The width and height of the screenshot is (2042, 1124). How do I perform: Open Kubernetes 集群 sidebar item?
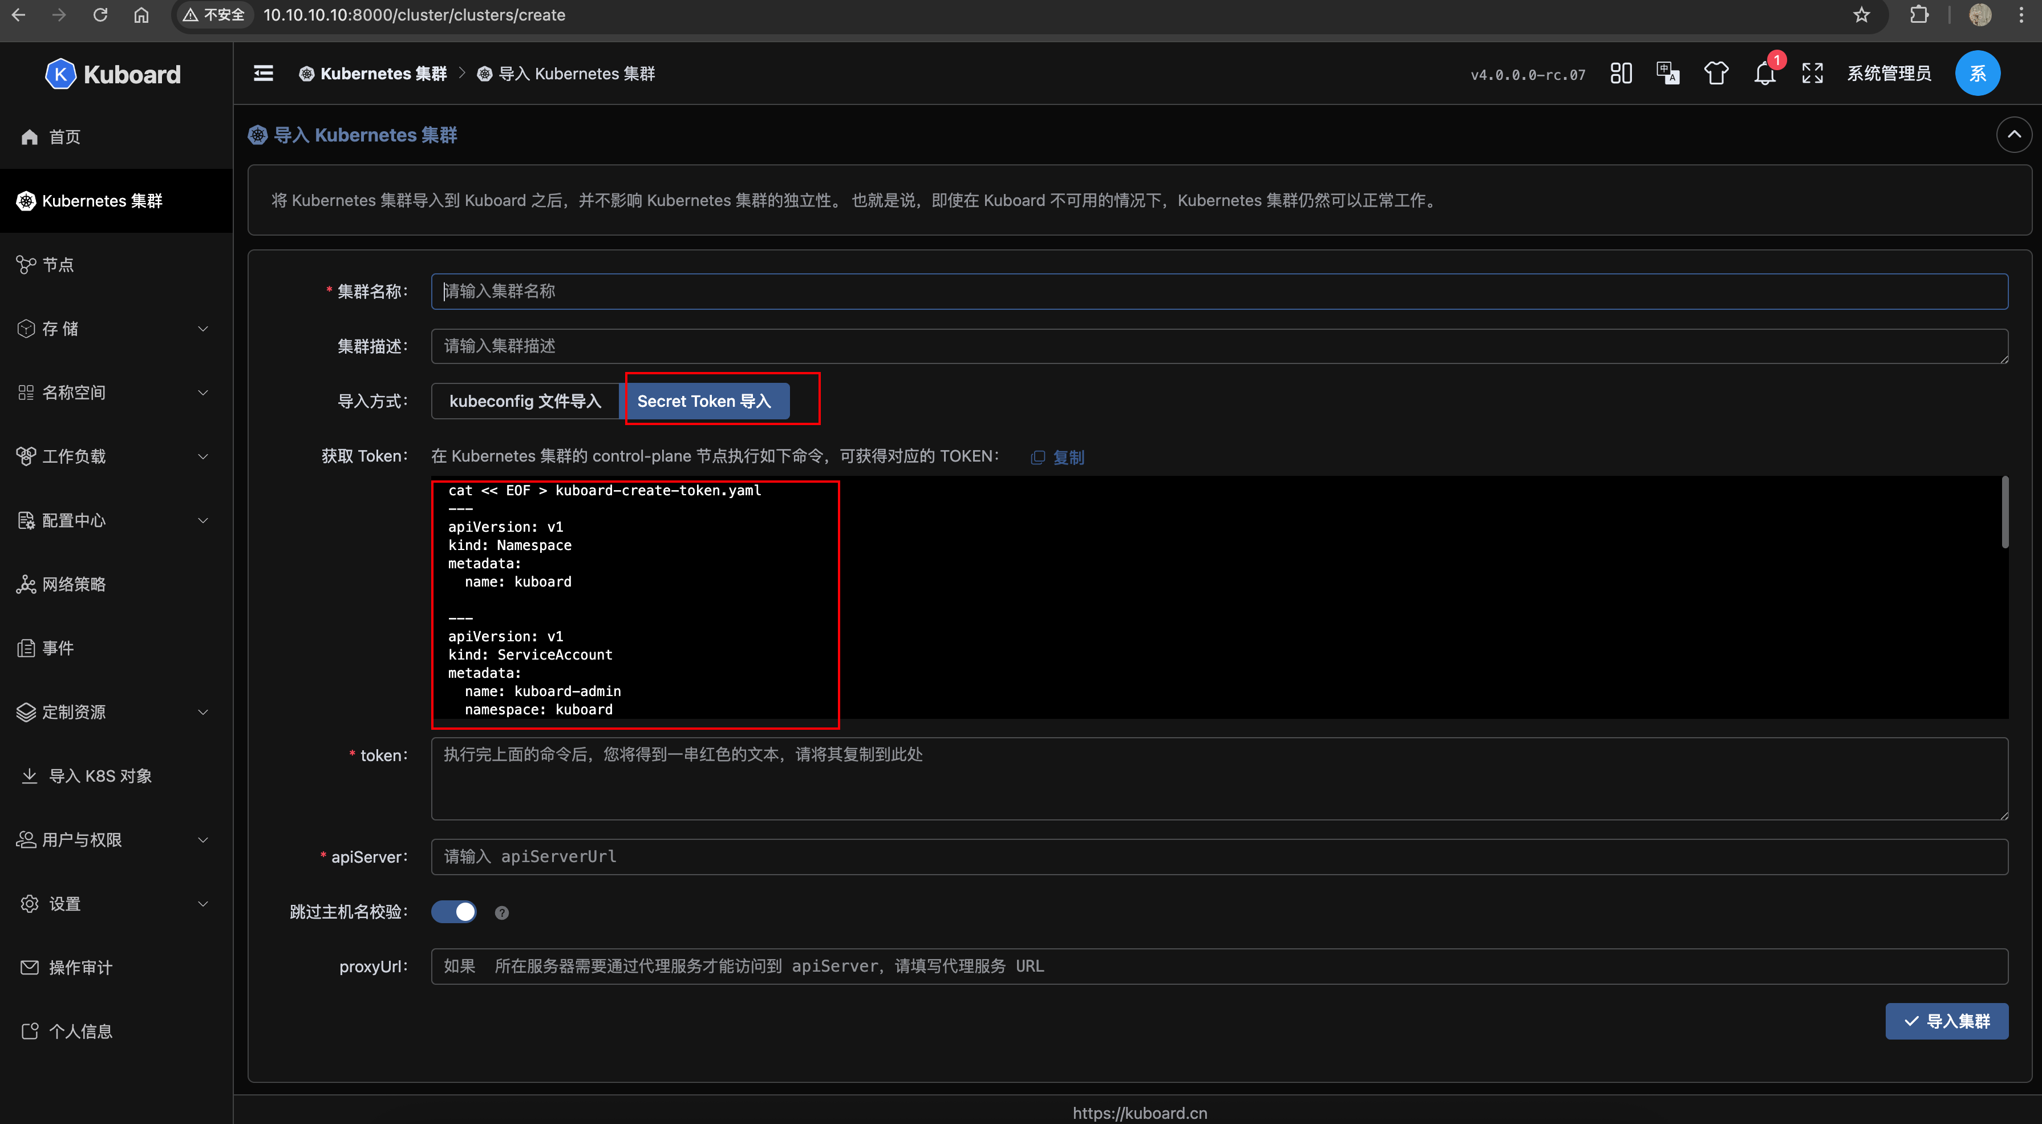coord(116,200)
